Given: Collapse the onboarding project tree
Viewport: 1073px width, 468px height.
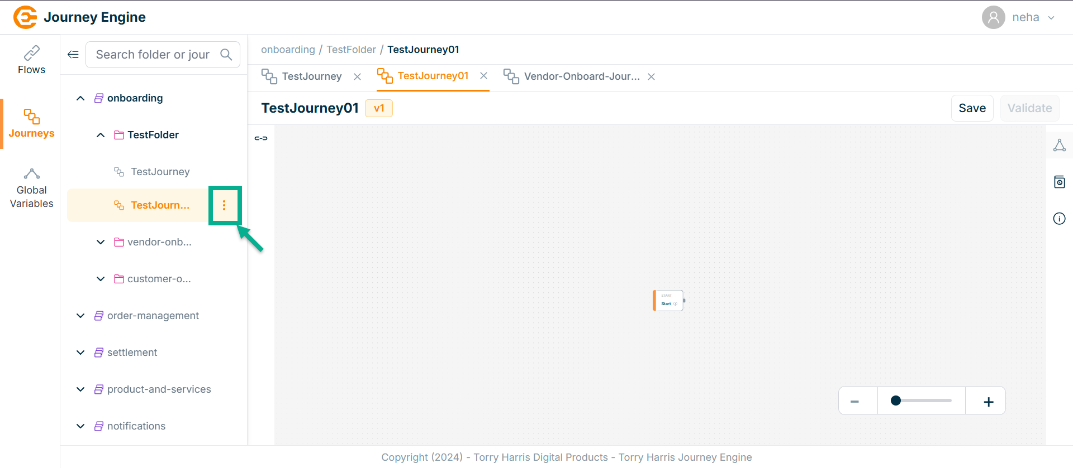Looking at the screenshot, I should point(80,98).
